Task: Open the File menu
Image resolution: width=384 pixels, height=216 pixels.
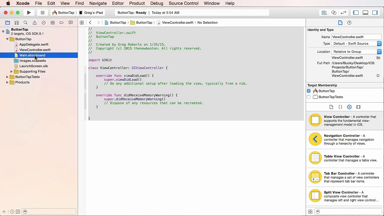Action: pos(38,3)
